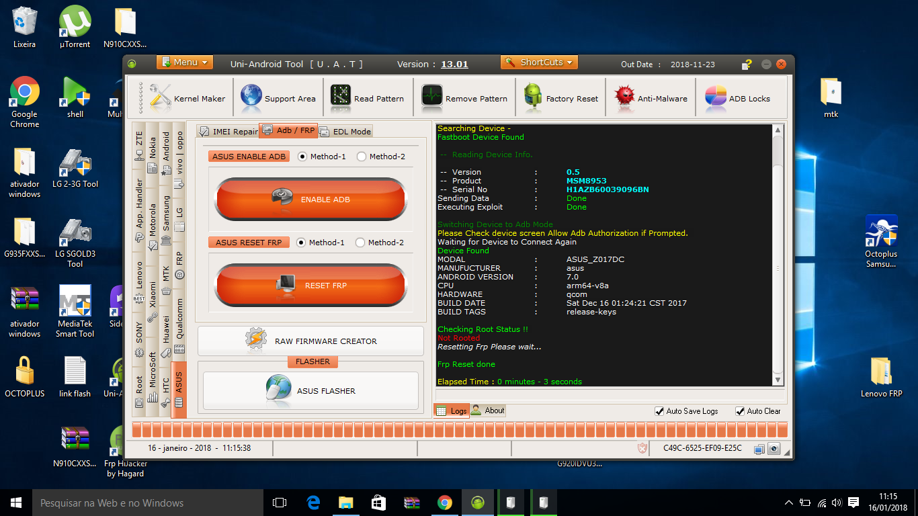The height and width of the screenshot is (516, 918).
Task: Open Task View on the taskbar
Action: (280, 503)
